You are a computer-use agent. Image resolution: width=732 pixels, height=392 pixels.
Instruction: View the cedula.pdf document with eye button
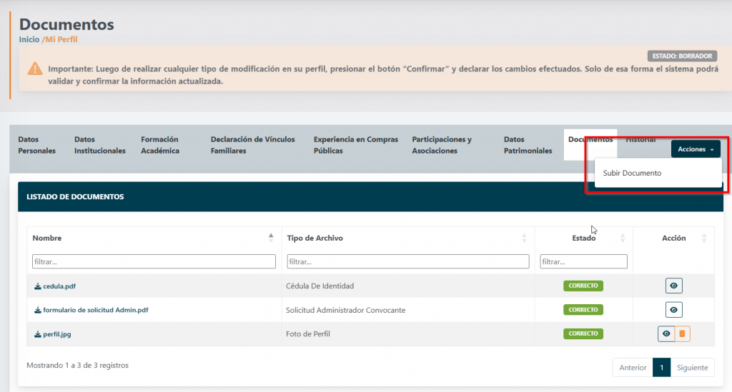pyautogui.click(x=673, y=286)
